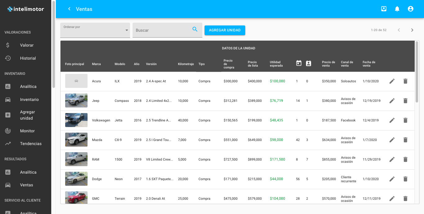424x214 pixels.
Task: Click the 2.0 Denali At version cell
Action: pyautogui.click(x=156, y=198)
